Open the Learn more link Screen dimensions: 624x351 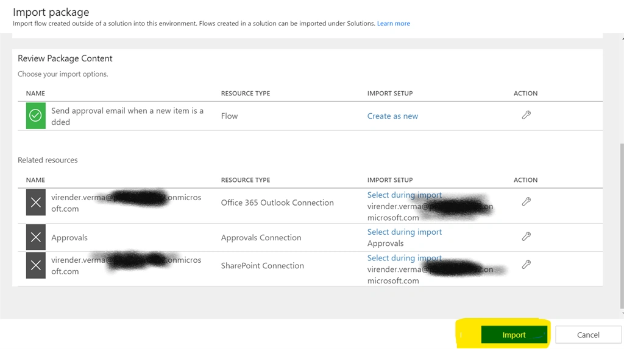coord(393,24)
